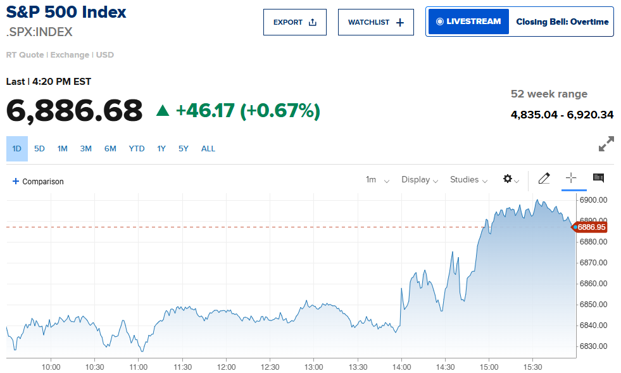Click the plus icon next to Comparison
The image size is (621, 373).
pyautogui.click(x=16, y=181)
